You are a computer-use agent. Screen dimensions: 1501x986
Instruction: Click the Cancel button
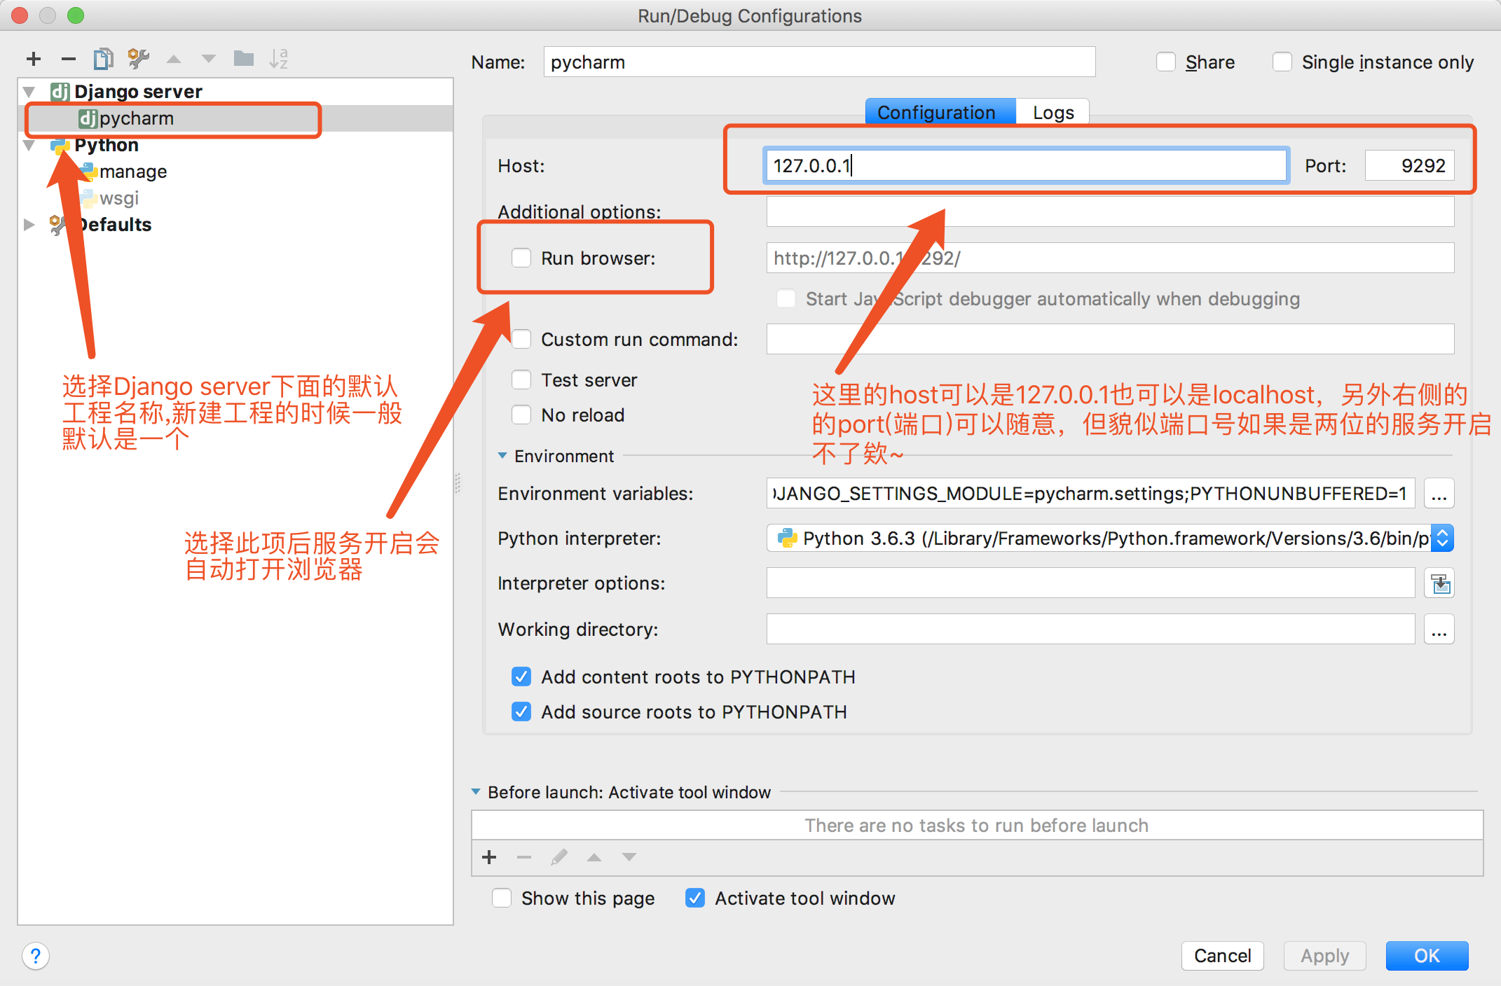[1223, 956]
